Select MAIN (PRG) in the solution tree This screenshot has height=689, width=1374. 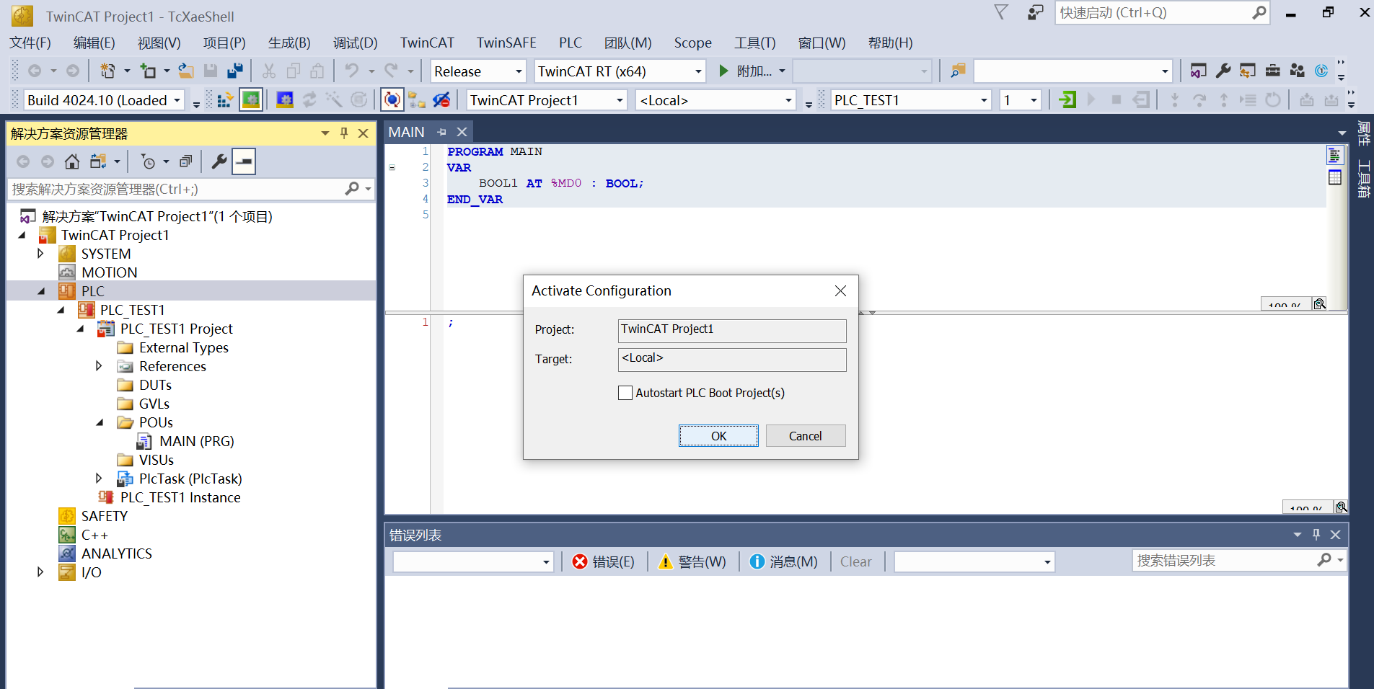click(196, 441)
